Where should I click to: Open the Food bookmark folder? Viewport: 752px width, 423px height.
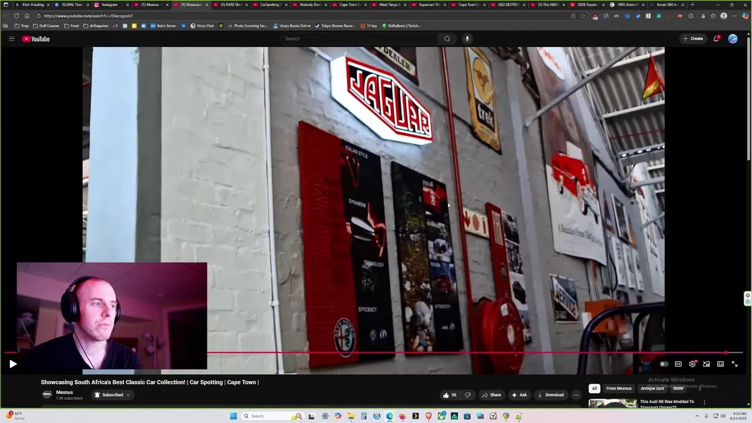(72, 26)
